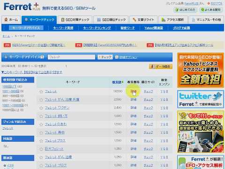Screen dimensions: 225x169
Task: Star the フェレット 飼い方 keyword
Action: (x=41, y=116)
